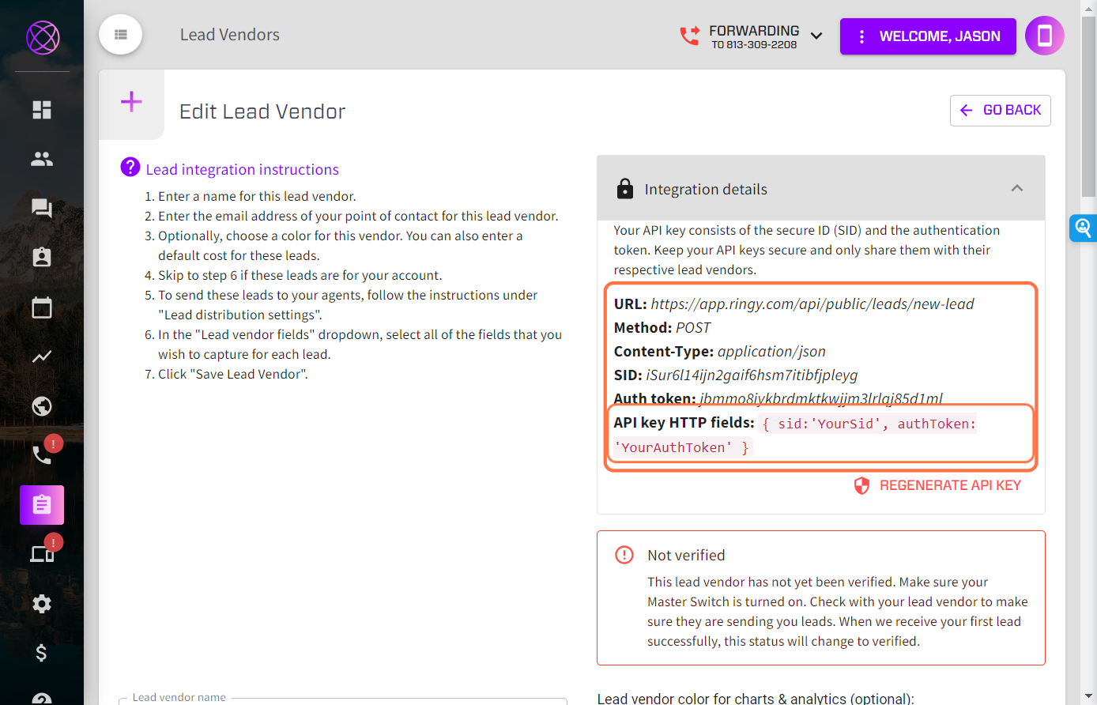Click the Method POST line
Image resolution: width=1097 pixels, height=705 pixels.
click(662, 328)
